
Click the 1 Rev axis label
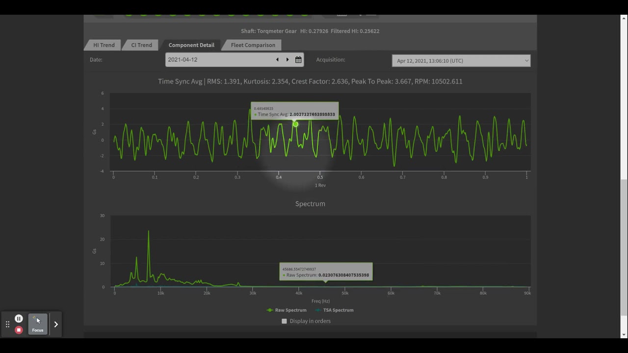pos(320,185)
